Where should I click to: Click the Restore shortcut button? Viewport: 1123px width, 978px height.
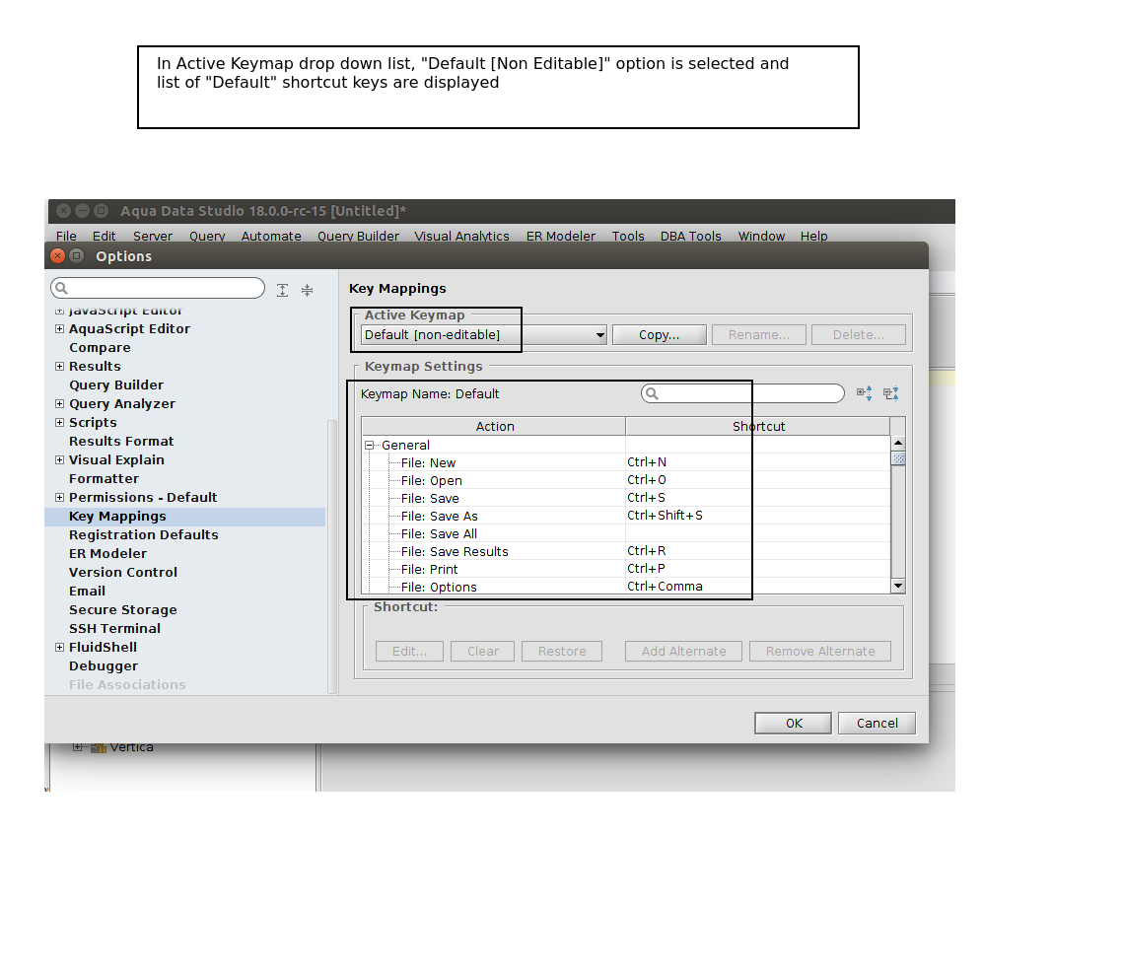(x=562, y=651)
